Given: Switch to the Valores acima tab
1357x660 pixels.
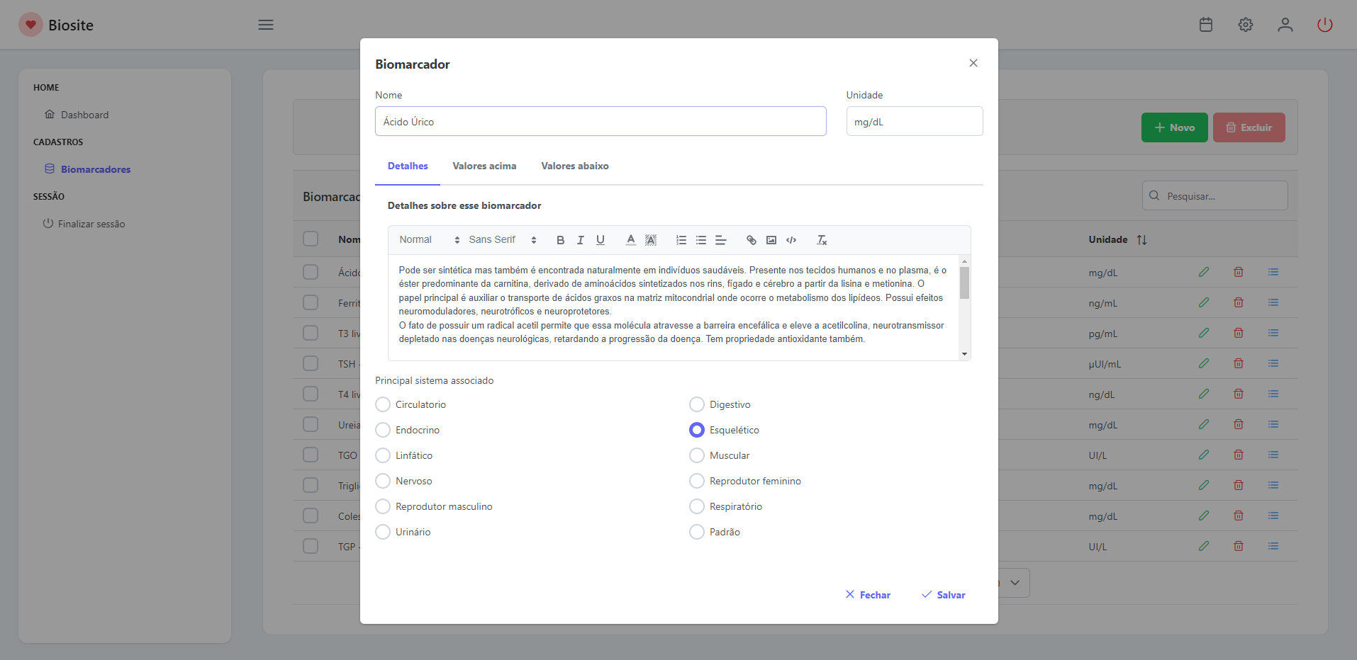Looking at the screenshot, I should [x=484, y=166].
